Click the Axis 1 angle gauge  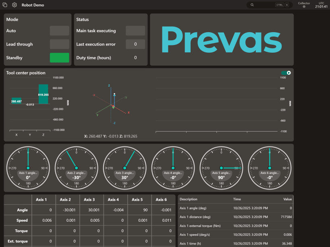click(28, 168)
